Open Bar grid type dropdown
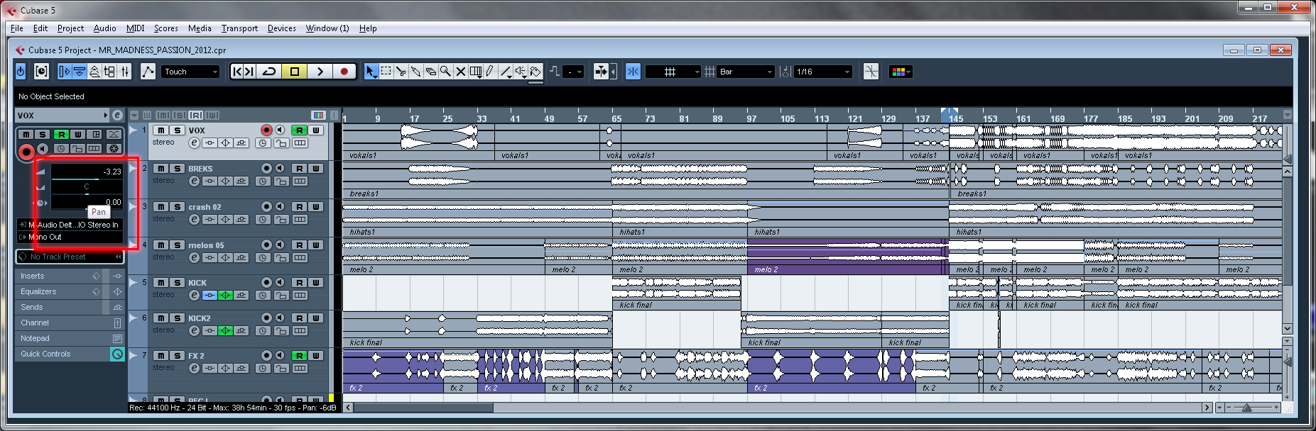Screen dimensions: 1316x431 (x=746, y=72)
